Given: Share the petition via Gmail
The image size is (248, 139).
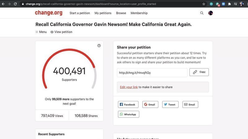Looking at the screenshot, I should [150, 104].
